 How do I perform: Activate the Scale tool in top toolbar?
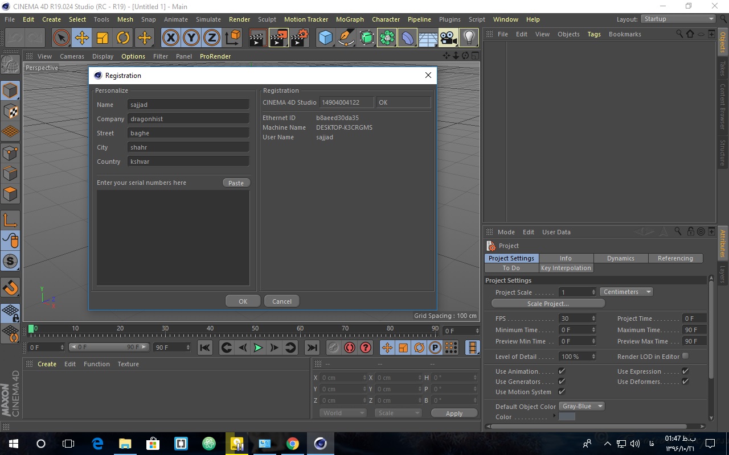103,38
